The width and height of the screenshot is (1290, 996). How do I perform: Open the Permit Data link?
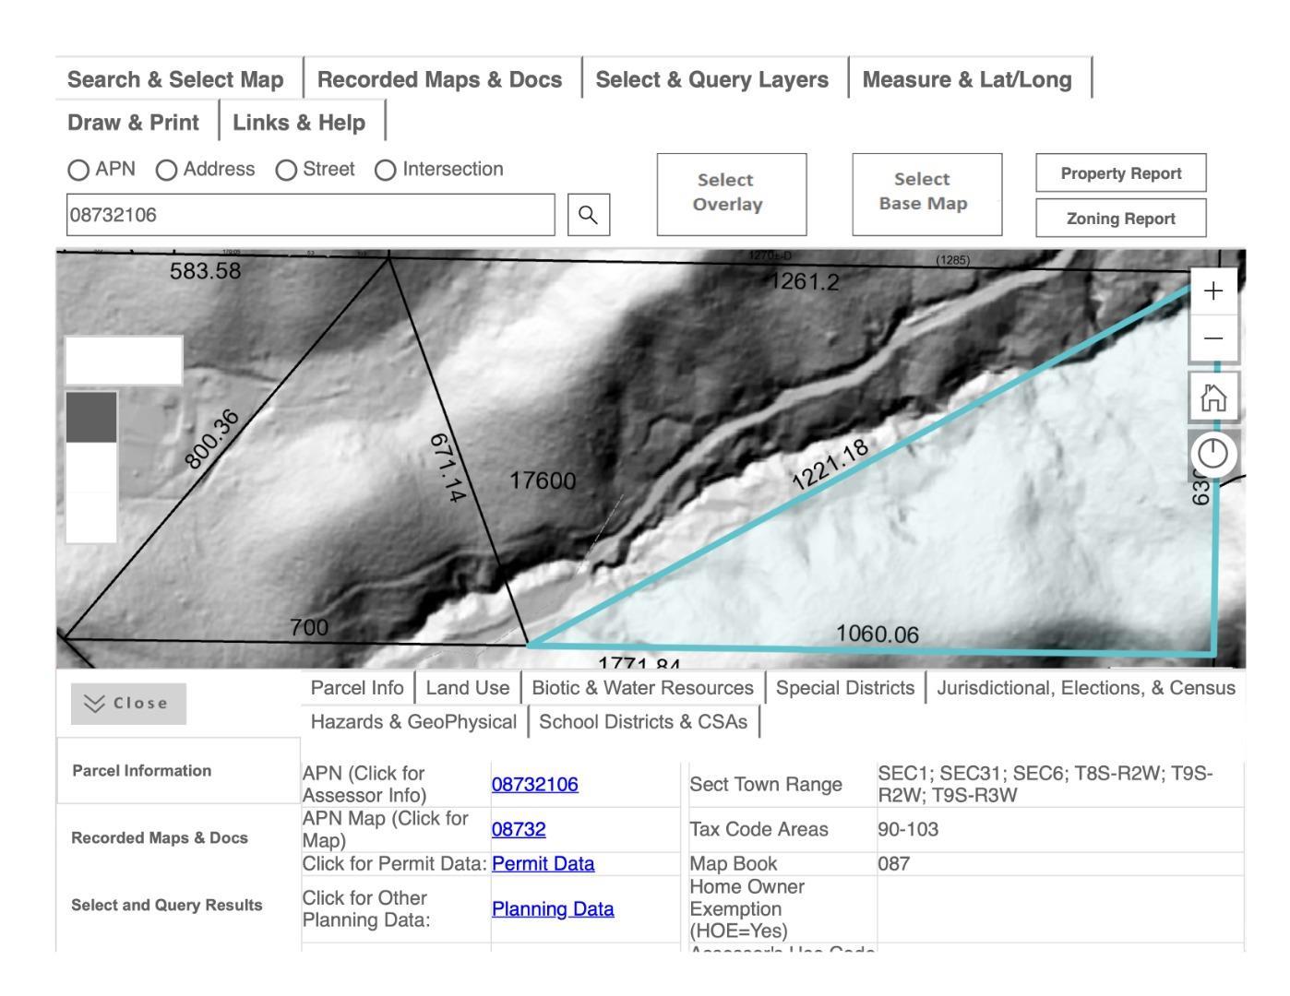pos(543,863)
